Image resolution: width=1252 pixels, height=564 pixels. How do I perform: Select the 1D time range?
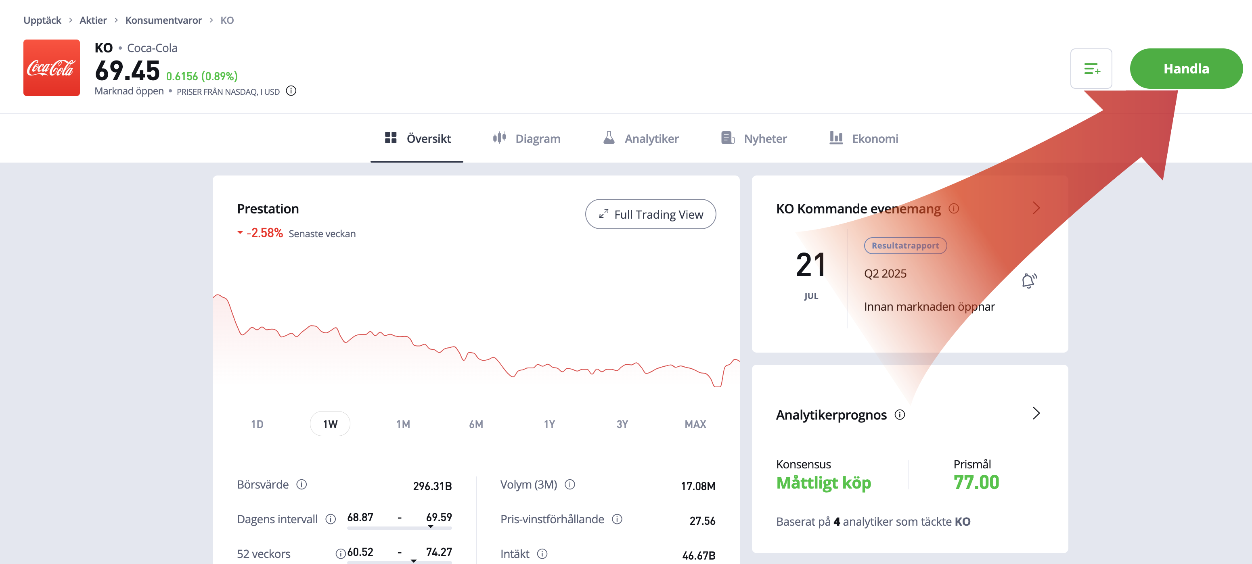tap(257, 424)
